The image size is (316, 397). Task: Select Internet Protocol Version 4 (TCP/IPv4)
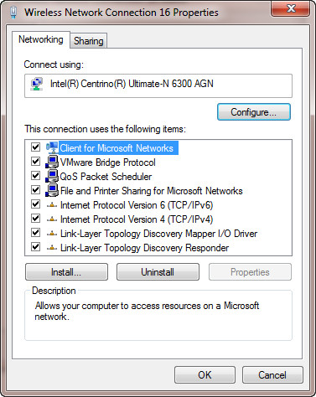137,219
